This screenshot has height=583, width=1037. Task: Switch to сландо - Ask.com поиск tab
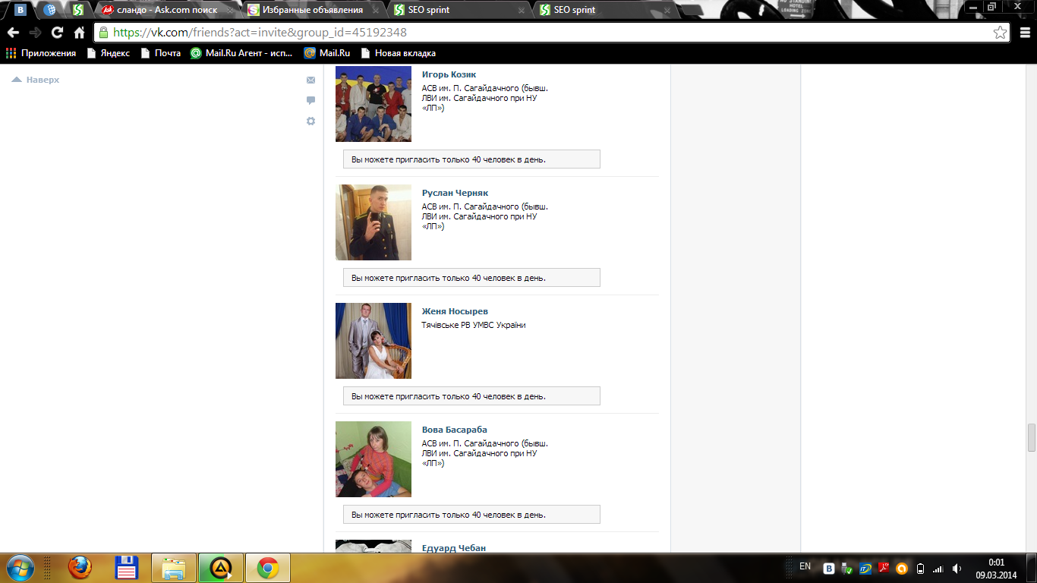(x=166, y=10)
